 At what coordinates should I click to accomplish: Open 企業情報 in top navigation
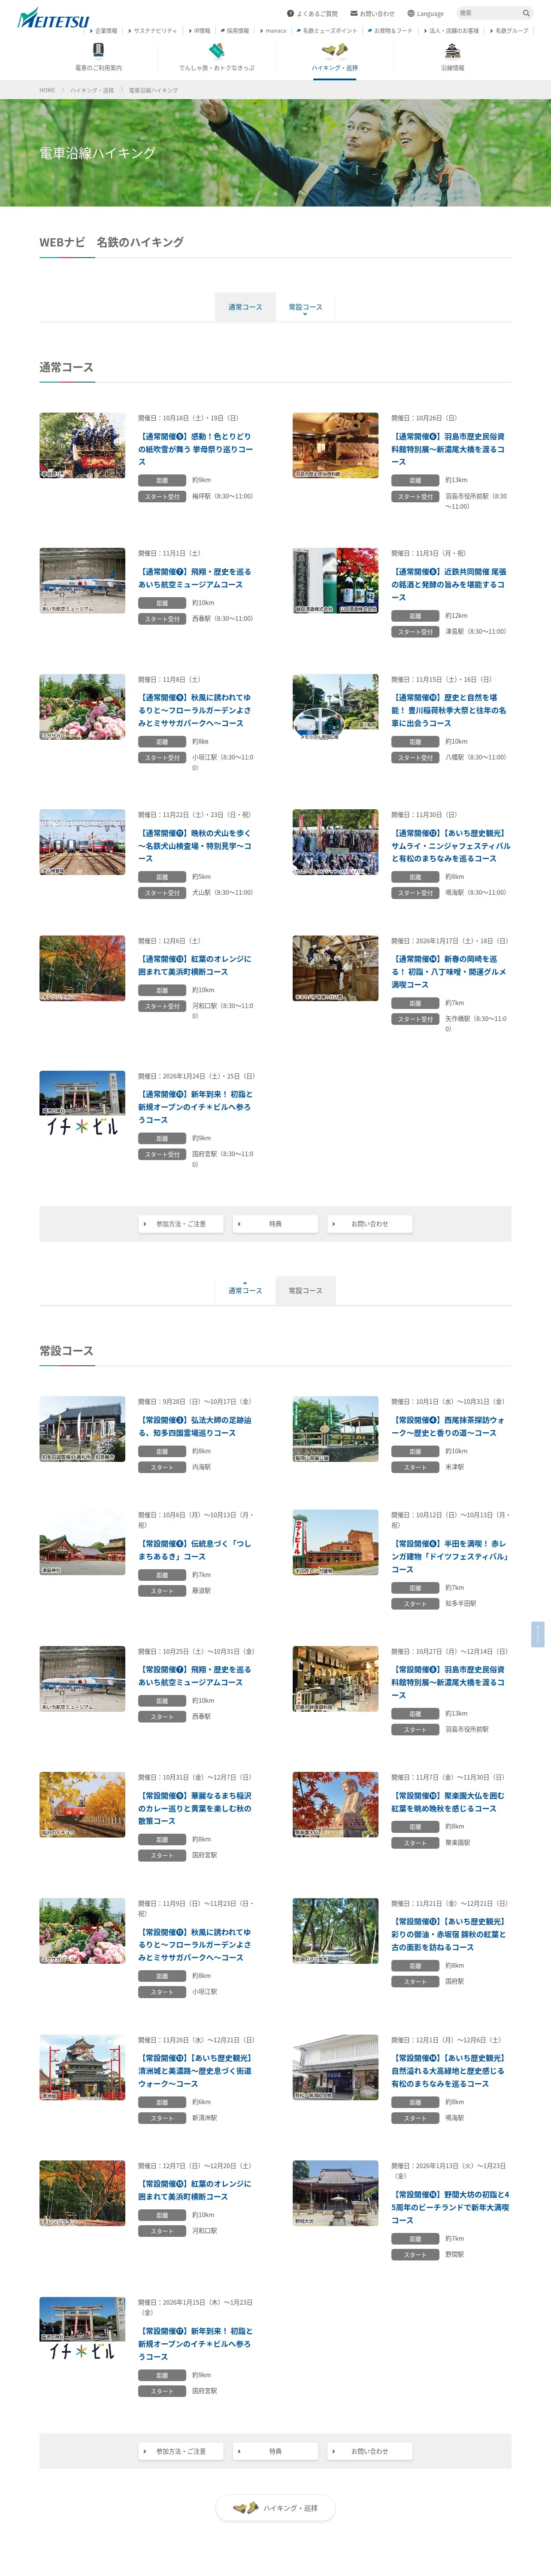[x=103, y=31]
